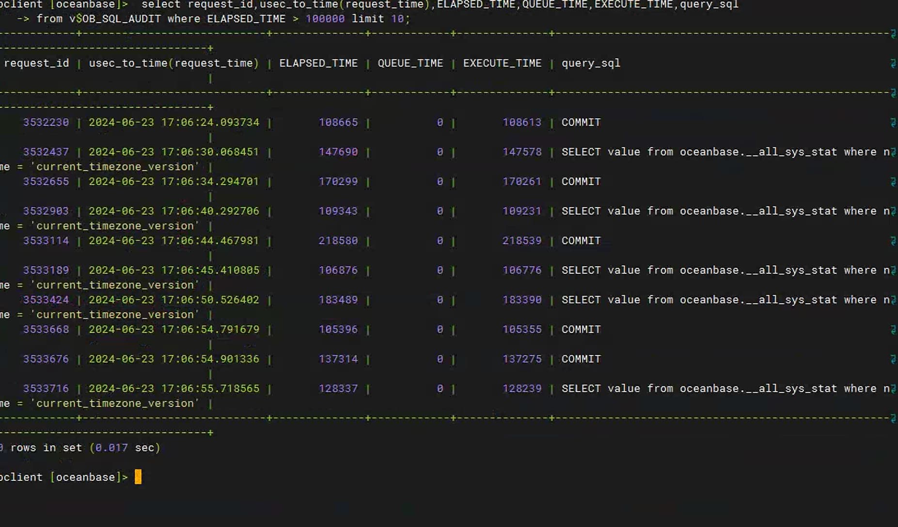Click the orange terminal cursor at prompt
This screenshot has width=898, height=527.
pyautogui.click(x=138, y=477)
